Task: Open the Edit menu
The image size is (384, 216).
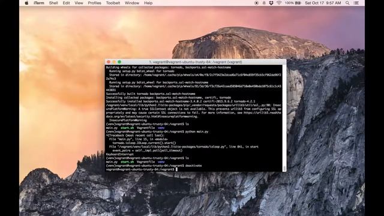Action: point(66,3)
